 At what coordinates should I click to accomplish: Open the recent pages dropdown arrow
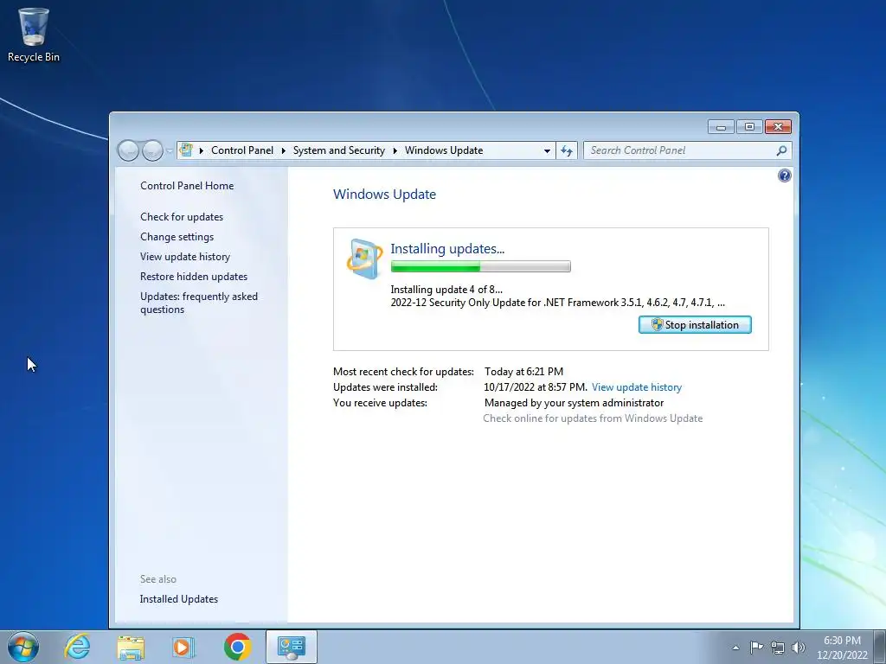tap(169, 151)
